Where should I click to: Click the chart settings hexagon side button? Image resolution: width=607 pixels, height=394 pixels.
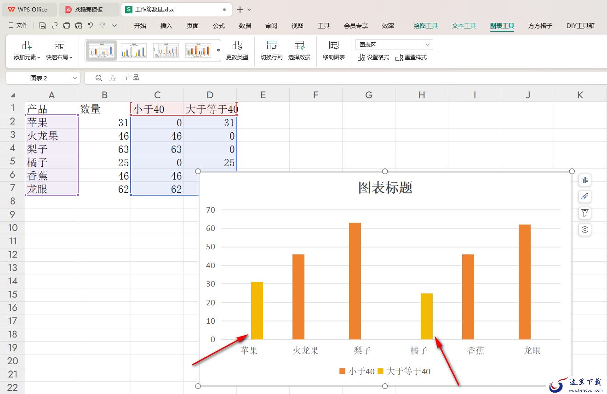[585, 230]
